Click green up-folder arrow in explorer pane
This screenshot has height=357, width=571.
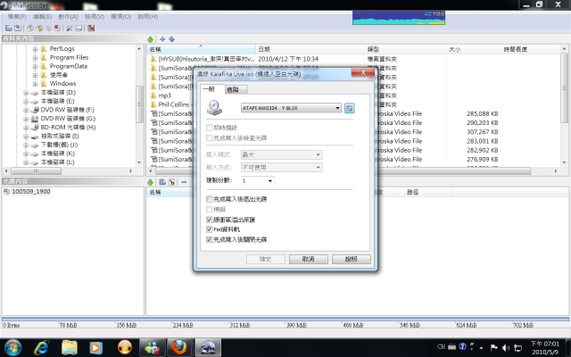(151, 39)
